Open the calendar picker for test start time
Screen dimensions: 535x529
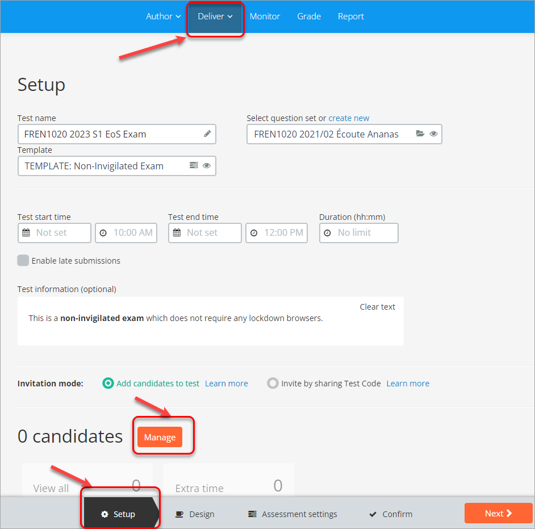25,233
